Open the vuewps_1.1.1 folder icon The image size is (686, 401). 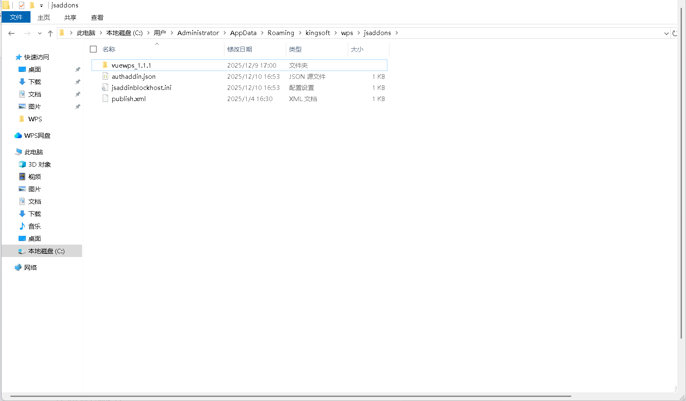[x=105, y=65]
